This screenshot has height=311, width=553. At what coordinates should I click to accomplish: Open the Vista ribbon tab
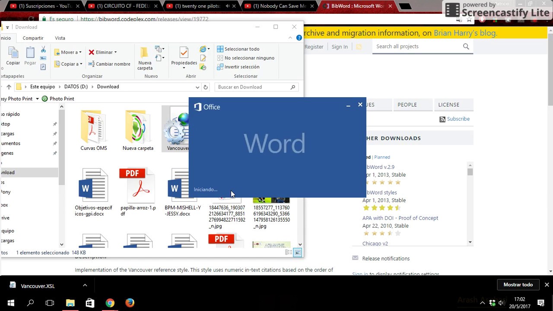coord(60,38)
